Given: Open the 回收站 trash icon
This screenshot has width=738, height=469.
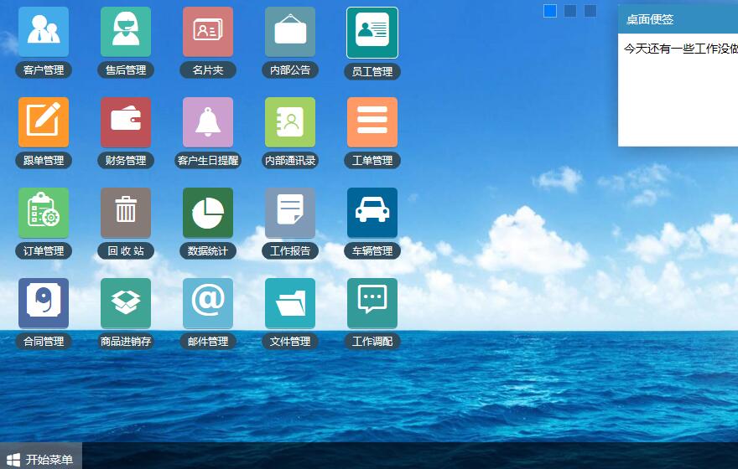Looking at the screenshot, I should pos(126,213).
